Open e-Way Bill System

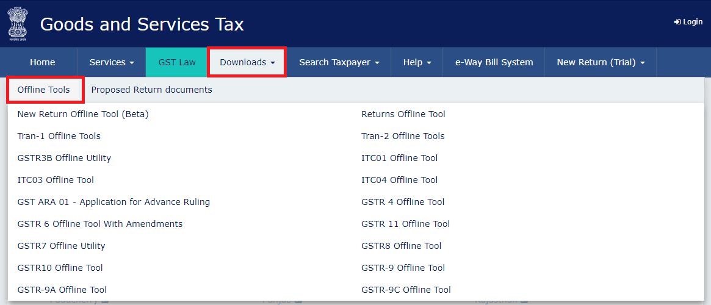click(x=494, y=62)
